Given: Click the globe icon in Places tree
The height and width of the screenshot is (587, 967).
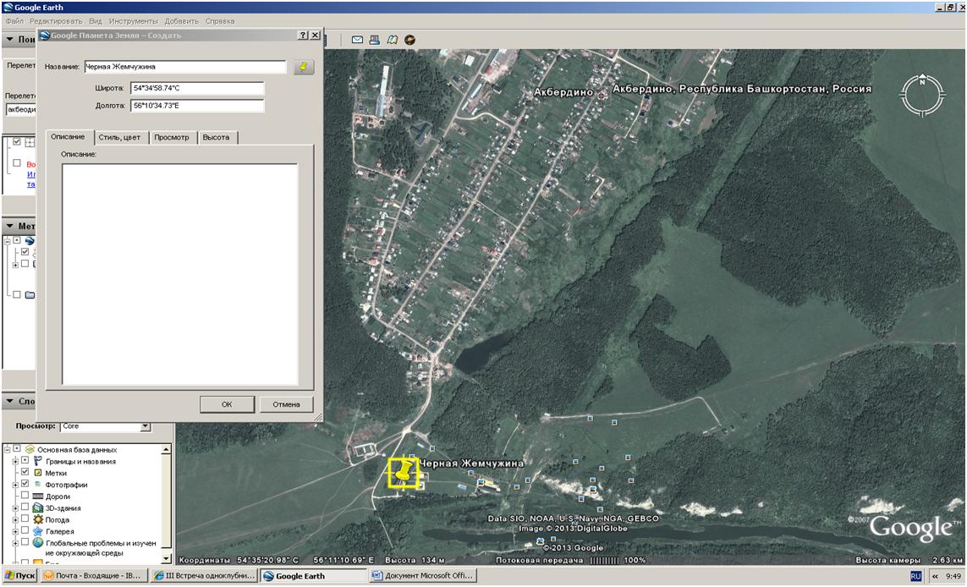Looking at the screenshot, I should 30,240.
